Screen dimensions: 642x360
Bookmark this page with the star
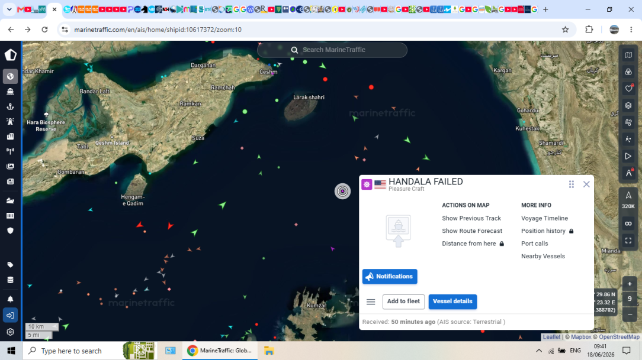coord(565,30)
